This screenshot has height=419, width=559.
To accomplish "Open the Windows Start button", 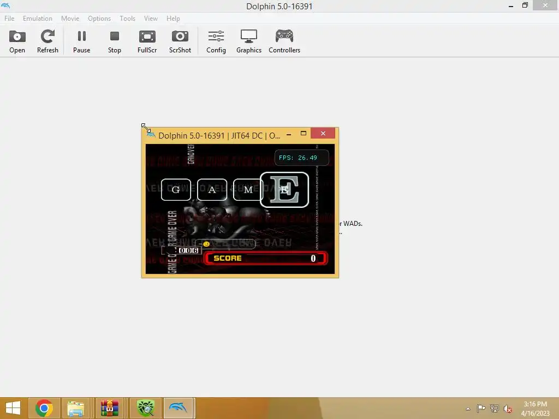I will click(13, 408).
